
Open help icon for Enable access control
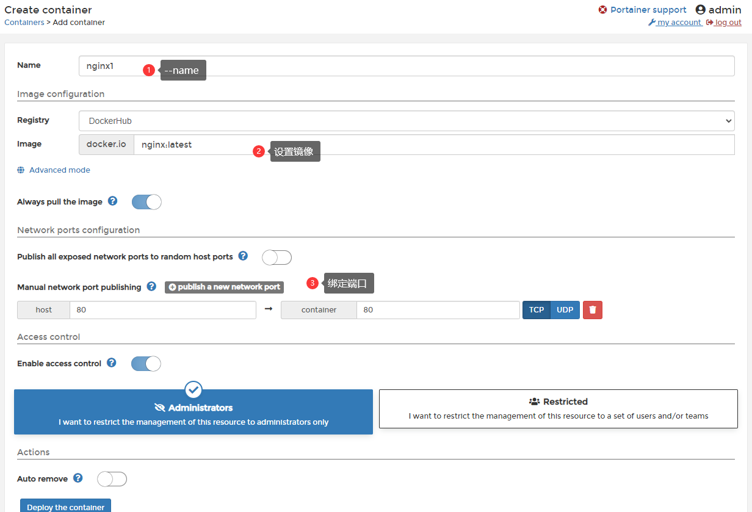tap(112, 362)
